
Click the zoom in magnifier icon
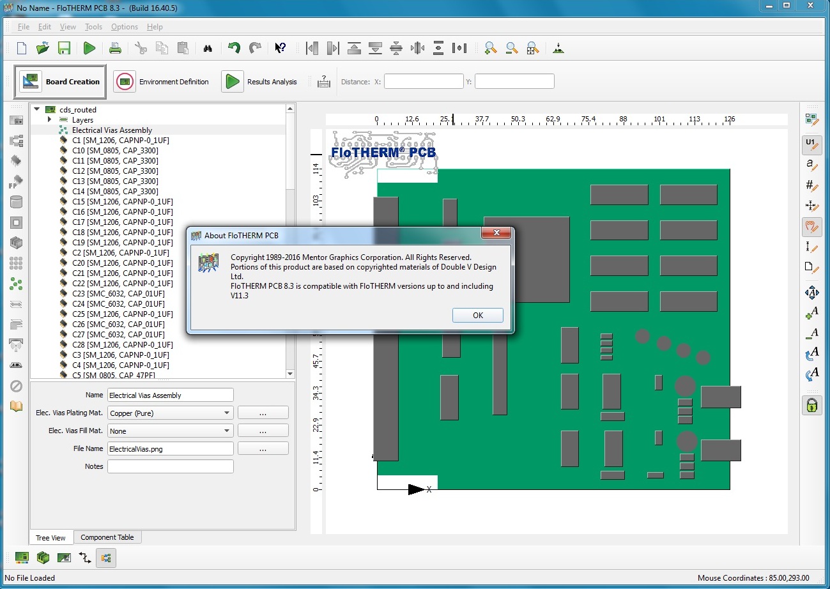click(x=491, y=48)
